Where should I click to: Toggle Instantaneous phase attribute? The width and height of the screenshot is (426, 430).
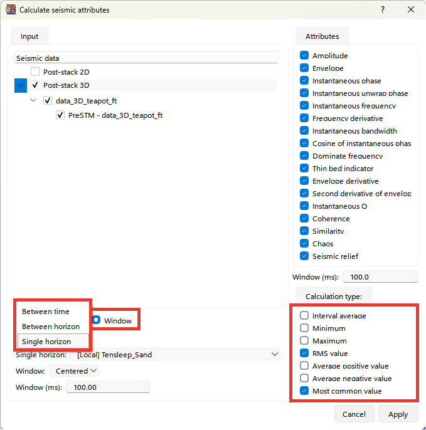tap(304, 81)
